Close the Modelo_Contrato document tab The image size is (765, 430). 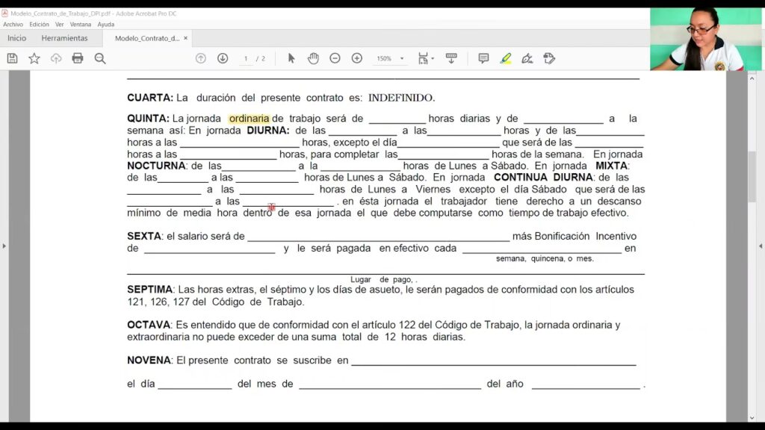pyautogui.click(x=186, y=38)
